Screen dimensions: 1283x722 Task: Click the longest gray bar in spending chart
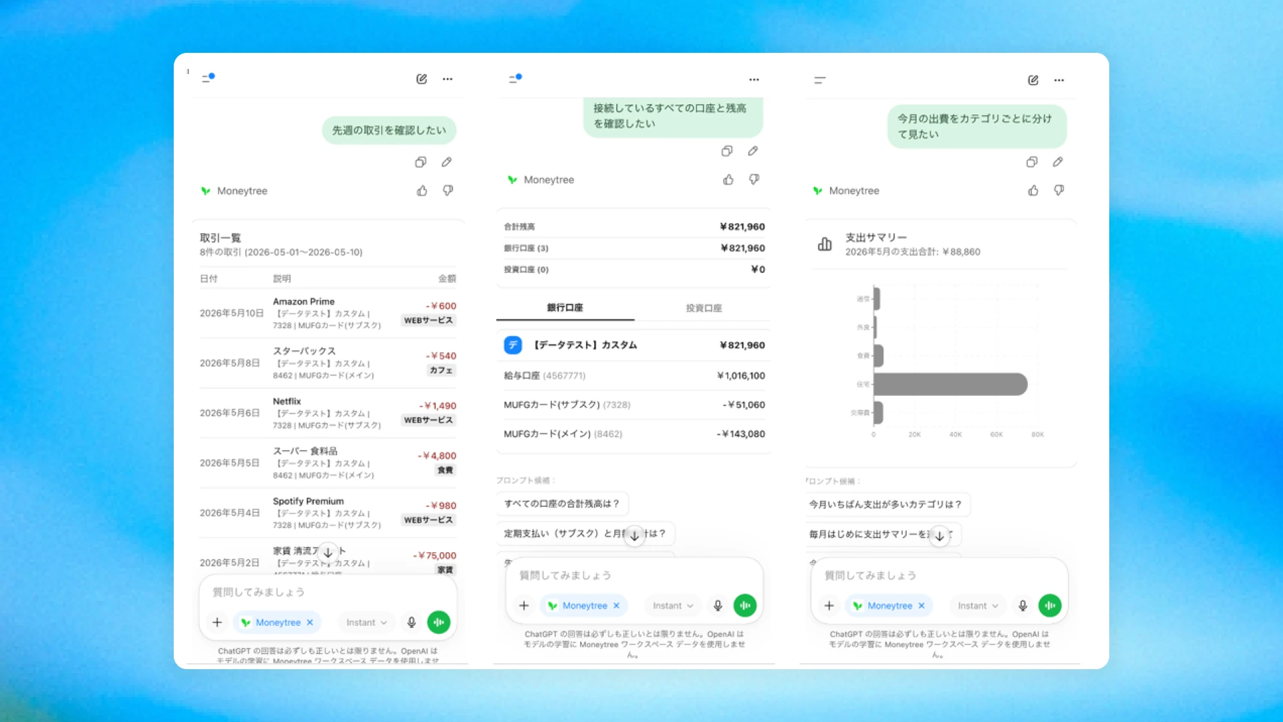950,384
